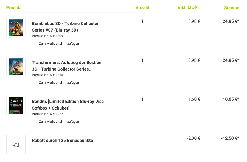Viewport: 247px width, 162px height.
Task: Open the Bandits Limited Edition Blu-ray title
Action: (x=68, y=105)
